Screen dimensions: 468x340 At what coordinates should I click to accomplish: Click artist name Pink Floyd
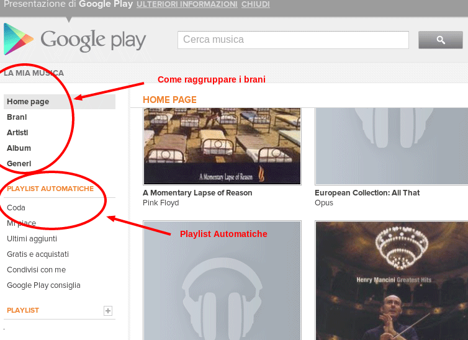pyautogui.click(x=161, y=203)
